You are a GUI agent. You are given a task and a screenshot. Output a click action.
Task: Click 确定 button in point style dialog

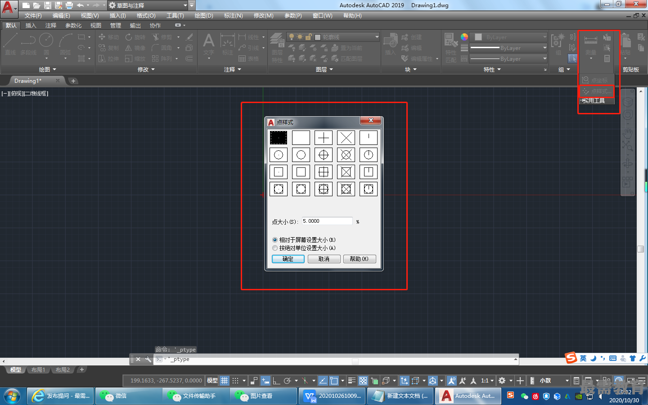[288, 259]
